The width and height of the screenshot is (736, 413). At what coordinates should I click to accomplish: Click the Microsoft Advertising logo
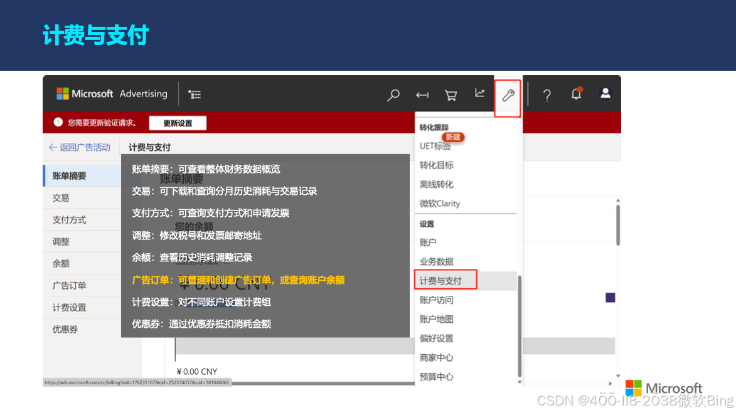[x=112, y=94]
